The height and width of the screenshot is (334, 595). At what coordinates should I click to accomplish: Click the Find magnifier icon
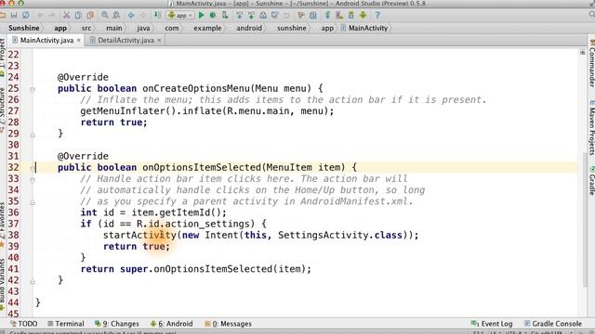(105, 15)
